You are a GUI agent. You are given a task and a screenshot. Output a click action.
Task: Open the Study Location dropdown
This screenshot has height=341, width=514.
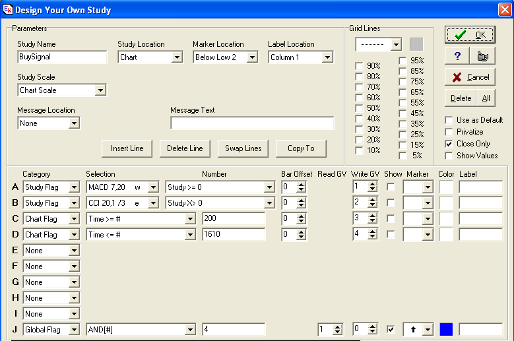tap(176, 57)
